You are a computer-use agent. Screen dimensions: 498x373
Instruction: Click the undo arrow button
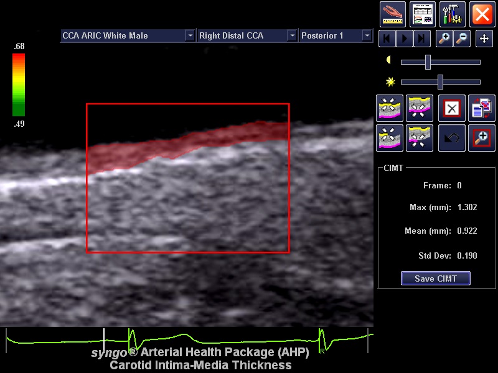point(452,138)
